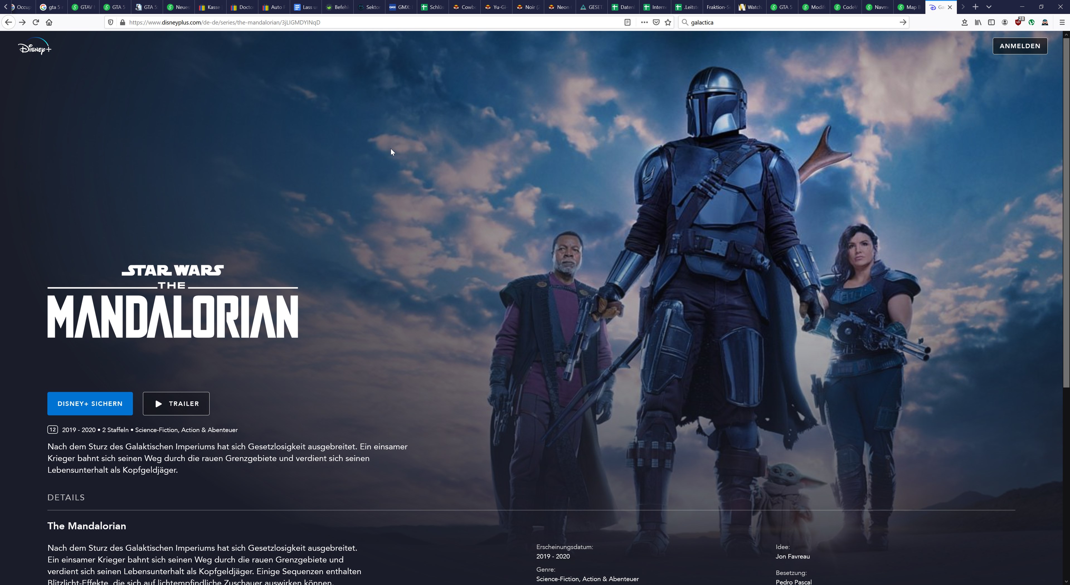
Task: Open the Firefox account icon
Action: coord(1005,22)
